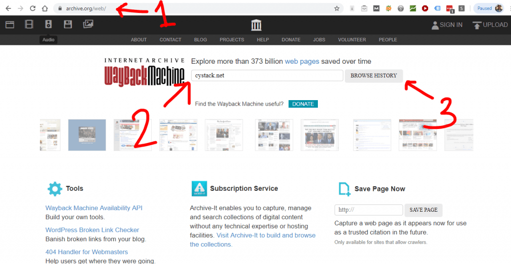Image resolution: width=511 pixels, height=264 pixels.
Task: Click the gray 'M' extension icon
Action: click(x=376, y=9)
